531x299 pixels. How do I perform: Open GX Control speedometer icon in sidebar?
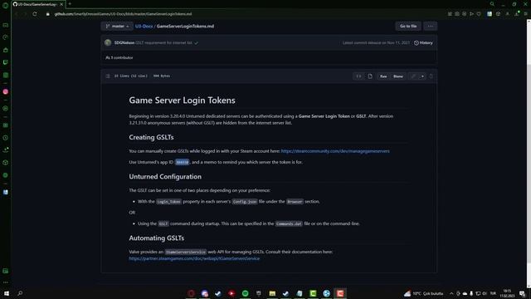(6, 37)
